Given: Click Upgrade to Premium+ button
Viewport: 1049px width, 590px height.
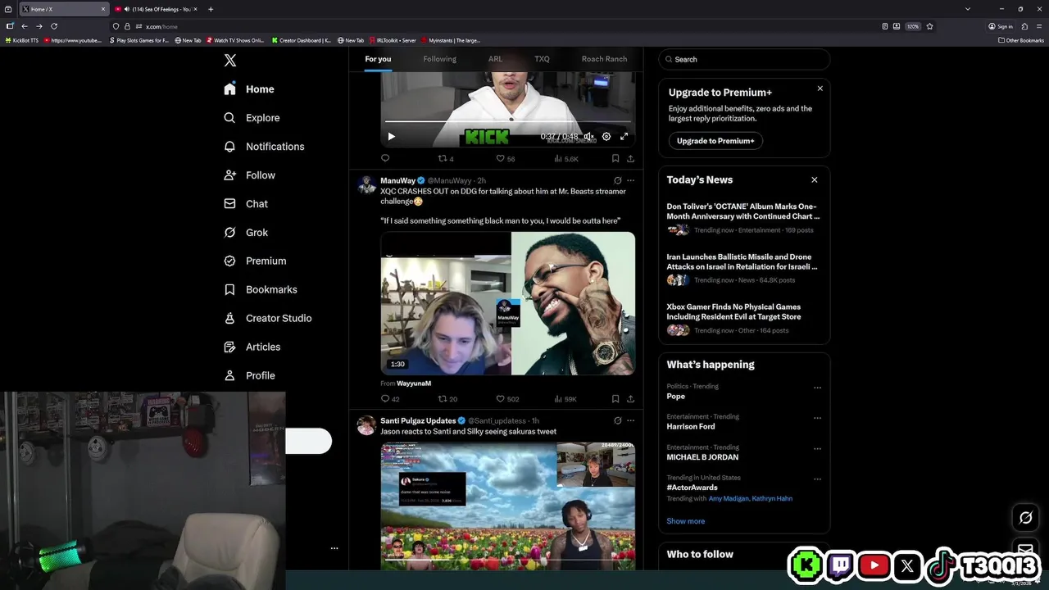Looking at the screenshot, I should [x=715, y=141].
